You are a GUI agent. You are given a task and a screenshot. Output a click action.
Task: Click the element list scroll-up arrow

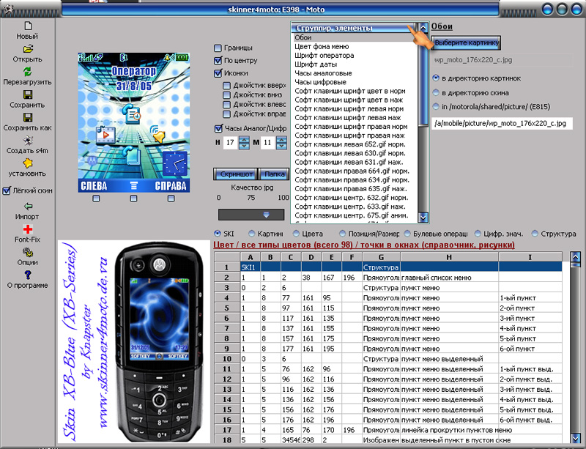(423, 27)
